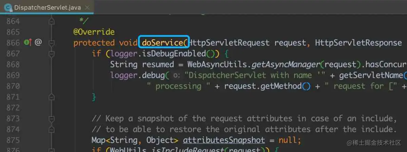
Task: Click the 'Keep a snapshot' comment on line 873
Action: click(244, 118)
